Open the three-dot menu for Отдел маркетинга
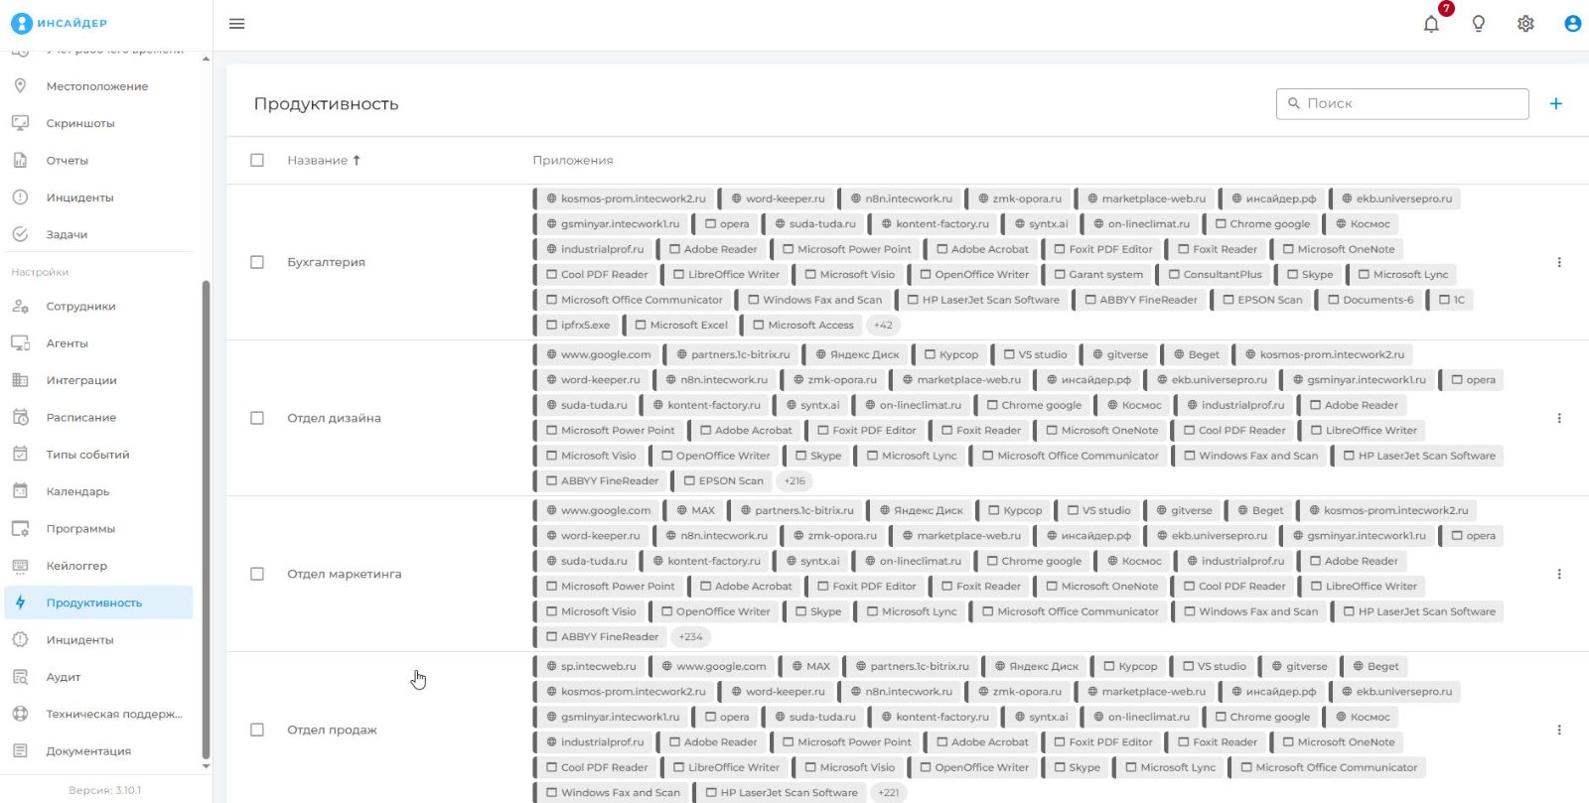 point(1559,574)
